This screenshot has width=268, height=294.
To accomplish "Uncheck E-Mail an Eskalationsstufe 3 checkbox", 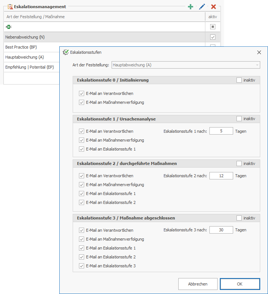I will [82, 266].
